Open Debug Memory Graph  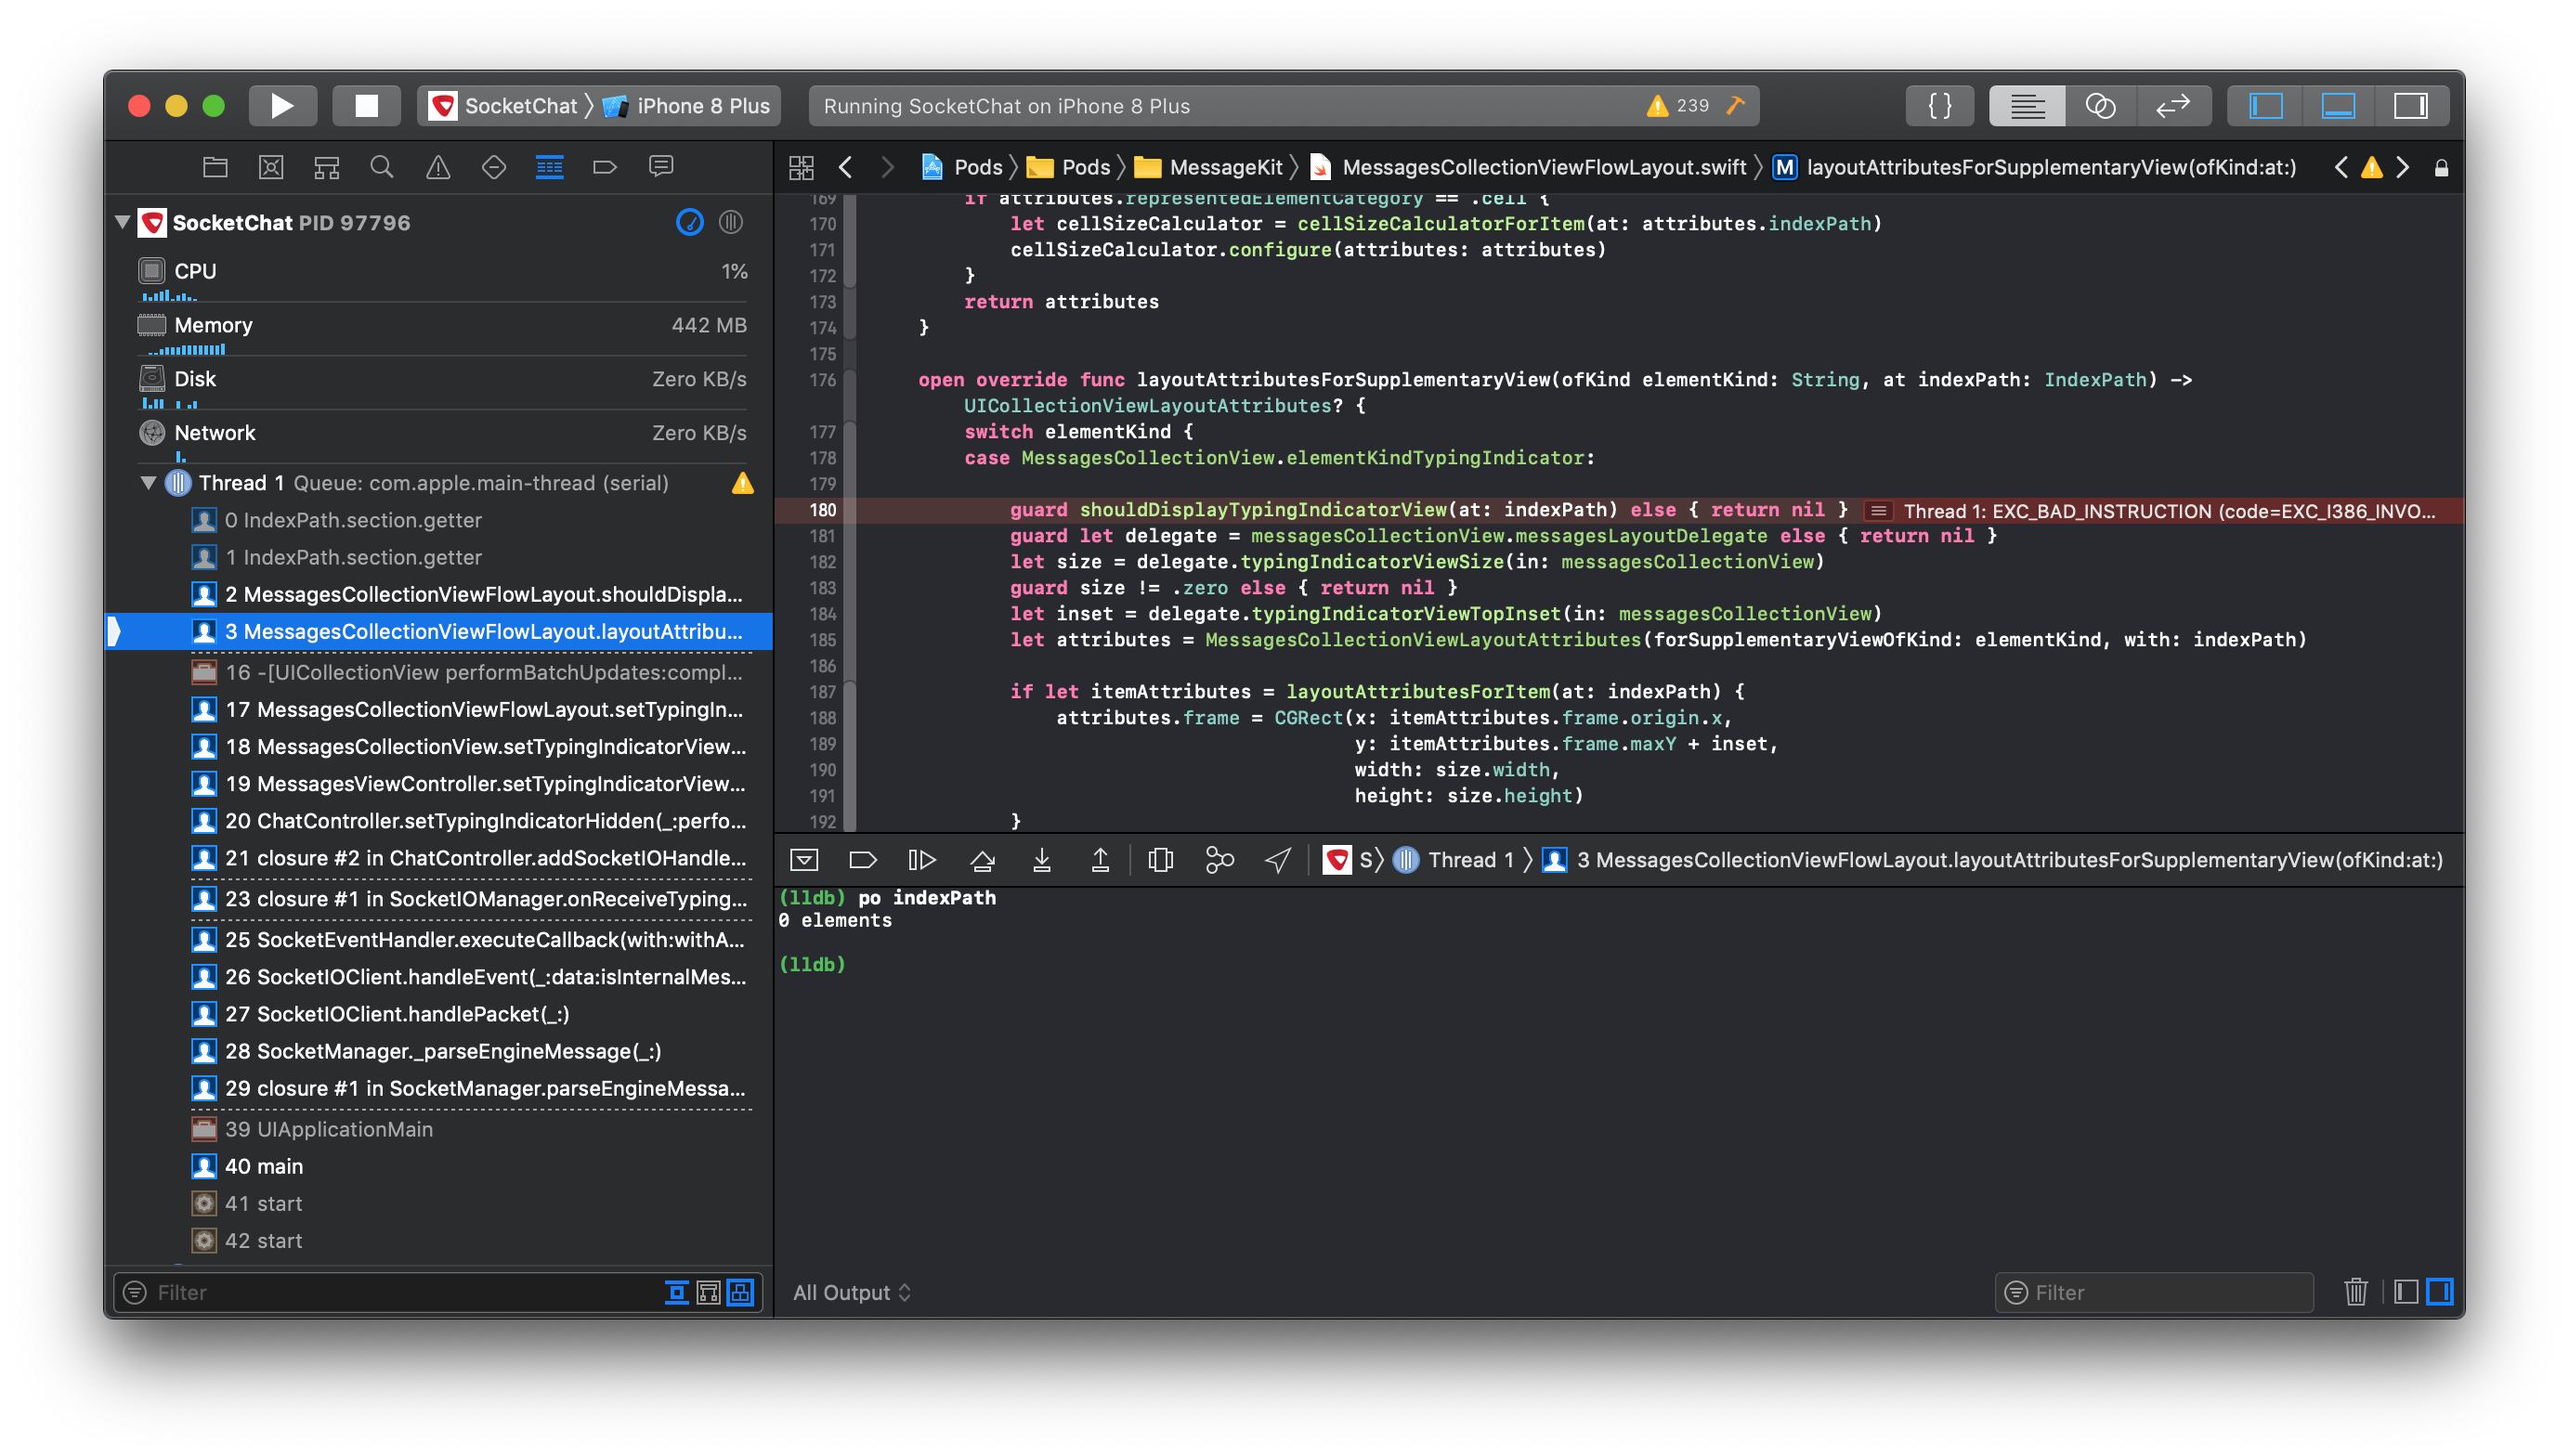[1219, 860]
